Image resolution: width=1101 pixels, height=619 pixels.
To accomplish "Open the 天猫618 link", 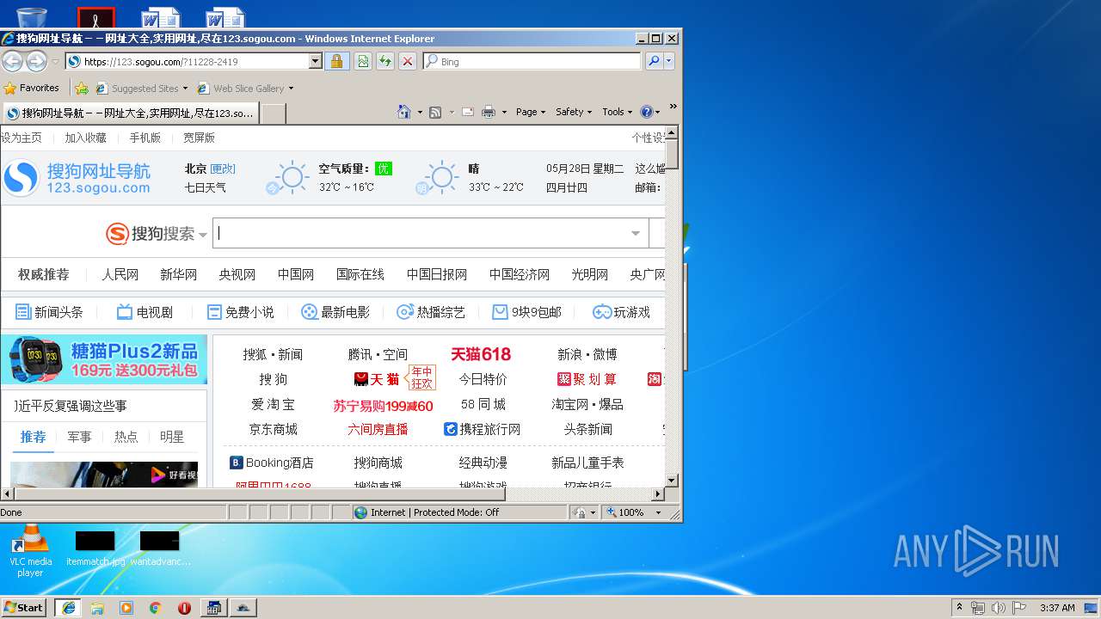I will point(481,354).
